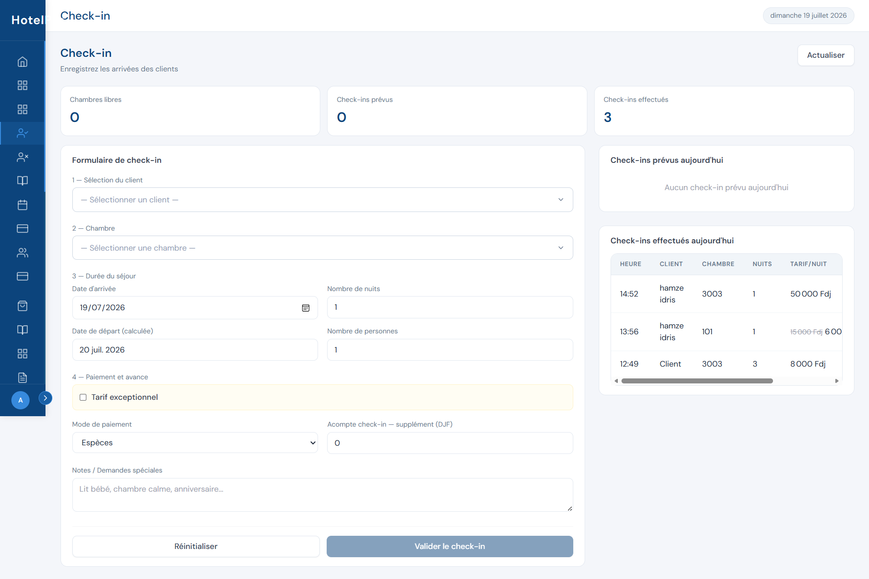This screenshot has height=579, width=869.
Task: Click the Client name in the 12:49 row
Action: [x=670, y=364]
